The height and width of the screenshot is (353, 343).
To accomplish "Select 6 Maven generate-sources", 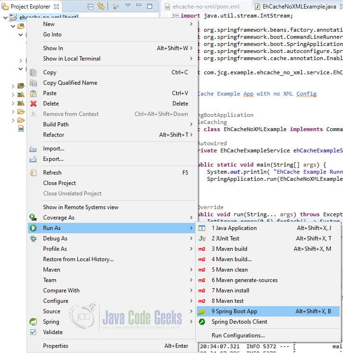I will point(268,280).
